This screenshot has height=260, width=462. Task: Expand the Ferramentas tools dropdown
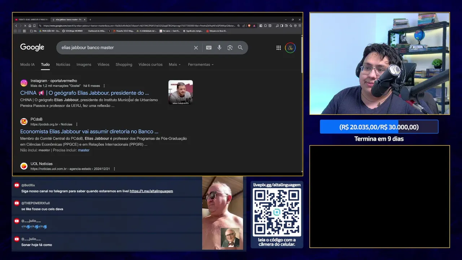coord(201,65)
